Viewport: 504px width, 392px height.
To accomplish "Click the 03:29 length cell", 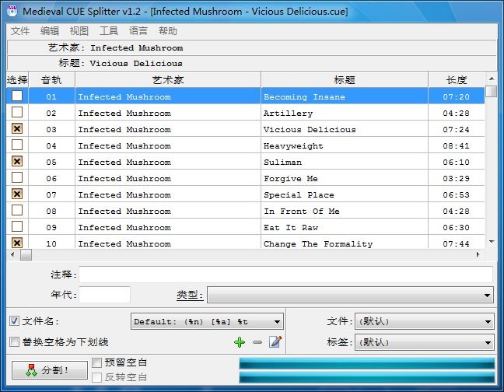I will (x=457, y=178).
